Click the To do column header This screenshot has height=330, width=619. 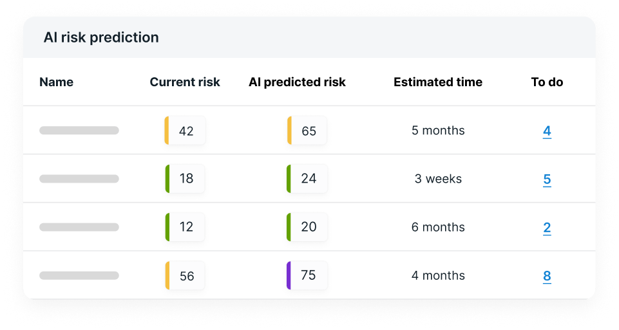pyautogui.click(x=547, y=82)
